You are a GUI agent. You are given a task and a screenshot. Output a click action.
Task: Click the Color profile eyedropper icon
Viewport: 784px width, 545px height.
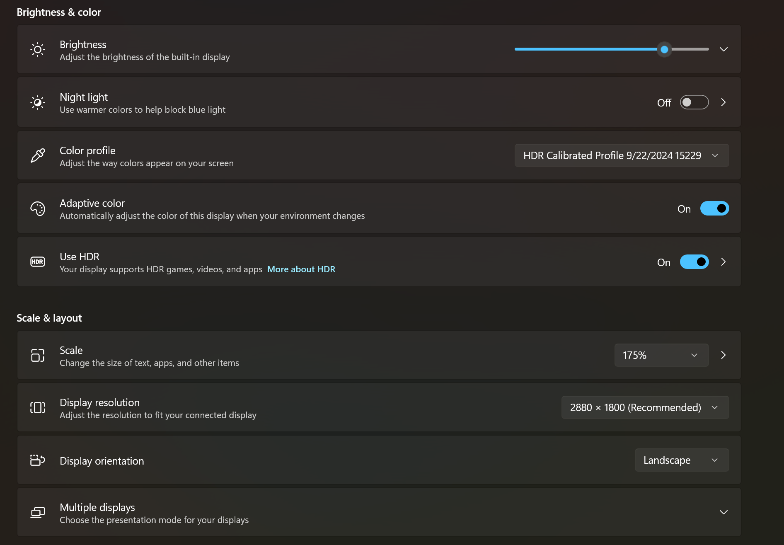tap(38, 155)
